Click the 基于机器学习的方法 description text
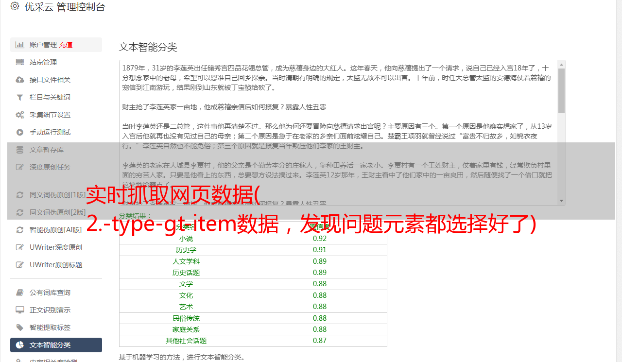The image size is (622, 362). click(182, 357)
